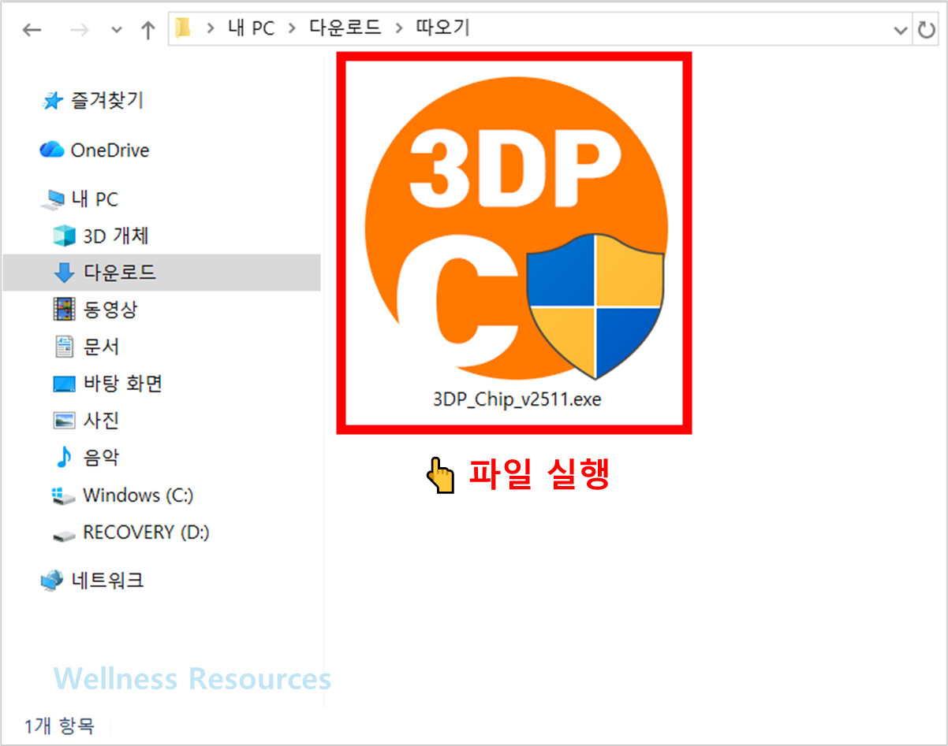Click the 내 PC computer icon

click(x=53, y=199)
